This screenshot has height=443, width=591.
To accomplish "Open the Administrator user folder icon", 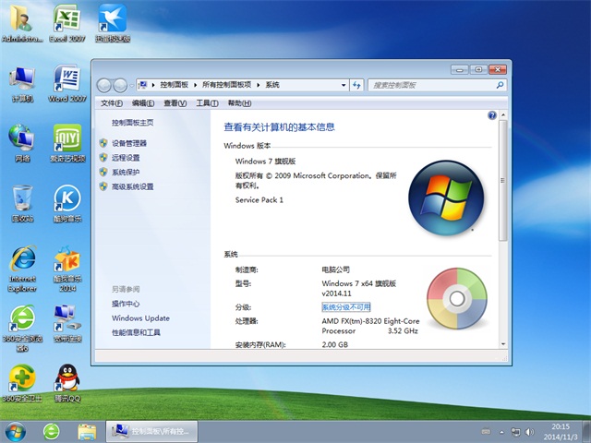I will pos(22,22).
